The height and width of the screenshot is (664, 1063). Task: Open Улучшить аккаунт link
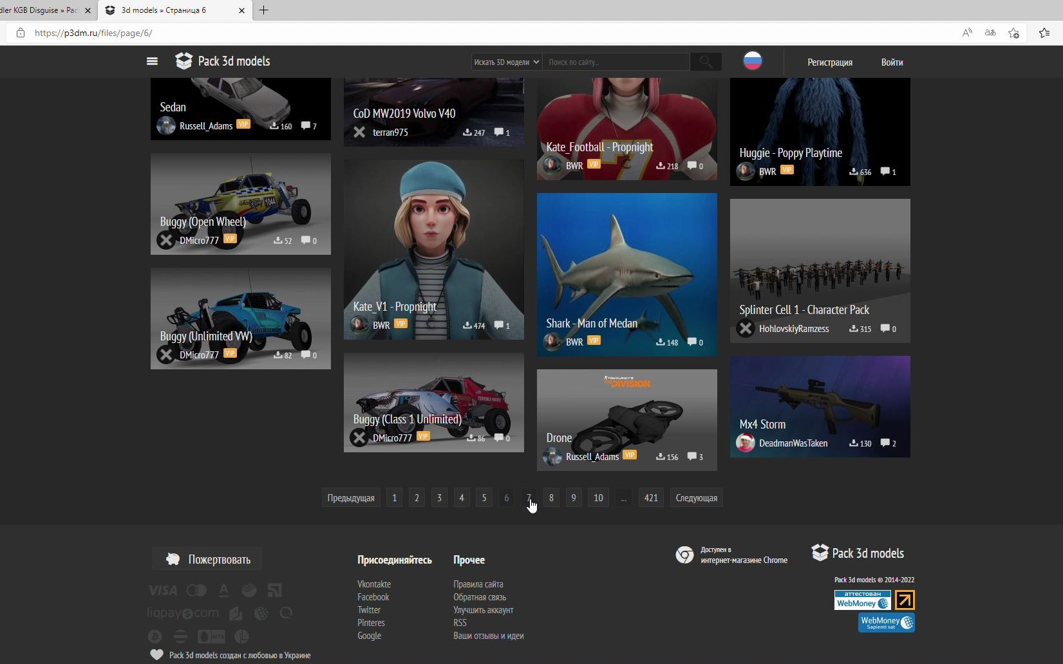(x=484, y=610)
